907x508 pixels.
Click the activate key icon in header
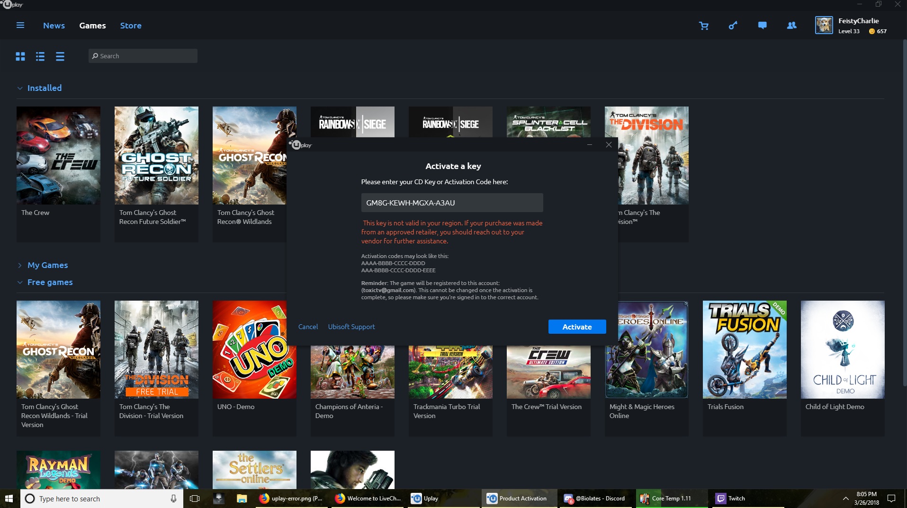coord(733,26)
